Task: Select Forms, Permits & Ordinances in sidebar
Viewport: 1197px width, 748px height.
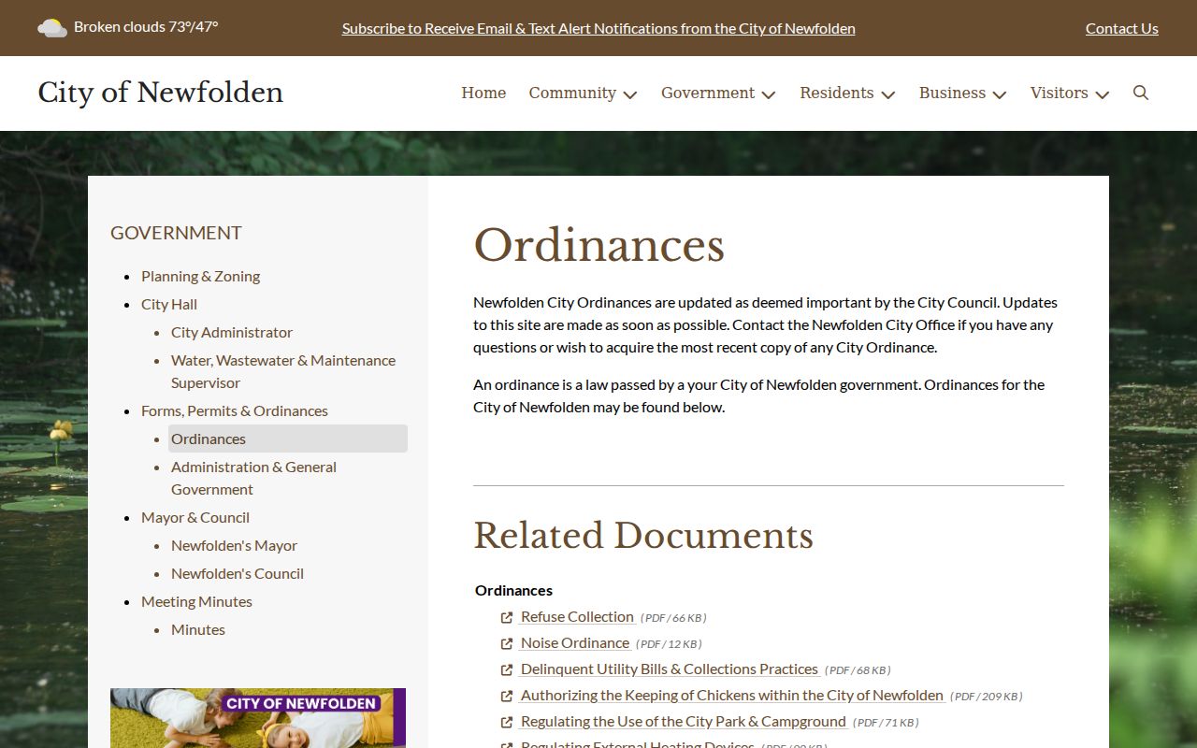Action: pos(235,410)
